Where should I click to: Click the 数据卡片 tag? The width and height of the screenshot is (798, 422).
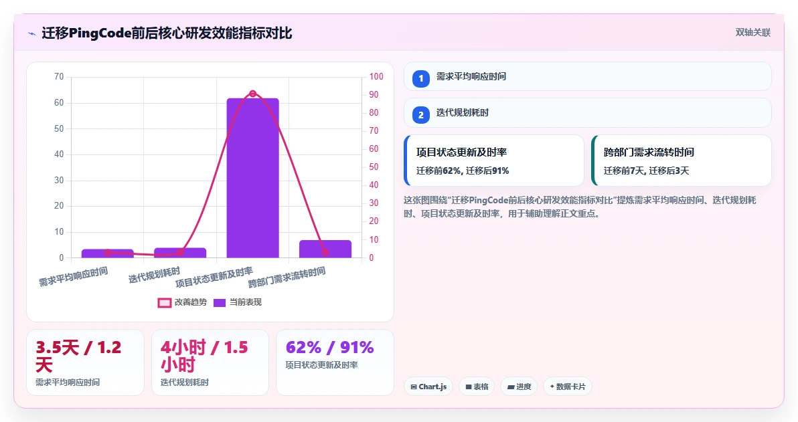pyautogui.click(x=568, y=387)
